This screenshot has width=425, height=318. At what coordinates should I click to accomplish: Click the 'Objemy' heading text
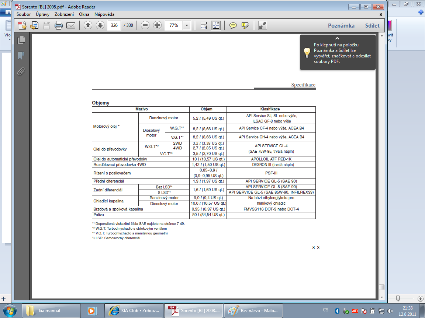pos(101,103)
